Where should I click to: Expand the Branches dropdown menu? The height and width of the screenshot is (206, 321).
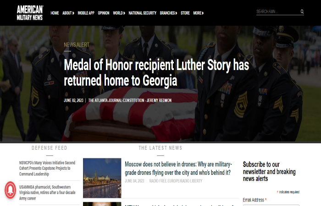tap(168, 13)
